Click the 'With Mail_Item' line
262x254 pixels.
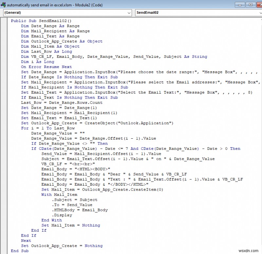tap(59, 195)
